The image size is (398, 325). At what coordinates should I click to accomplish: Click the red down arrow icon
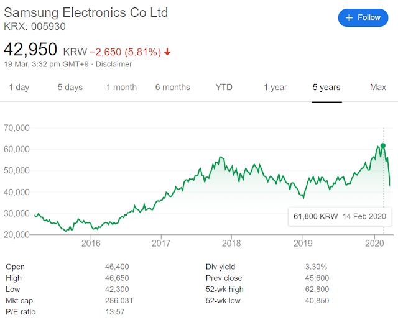167,51
